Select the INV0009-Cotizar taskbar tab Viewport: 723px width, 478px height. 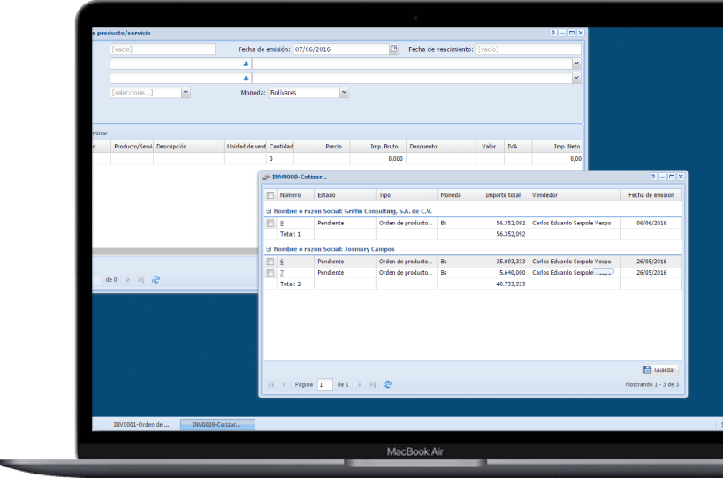pyautogui.click(x=217, y=425)
